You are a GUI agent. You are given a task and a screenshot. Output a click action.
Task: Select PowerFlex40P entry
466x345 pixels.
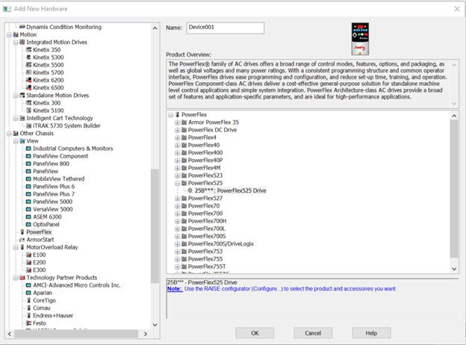(205, 160)
